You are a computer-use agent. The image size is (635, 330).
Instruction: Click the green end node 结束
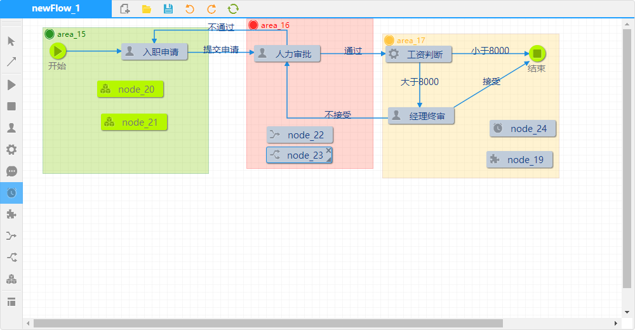click(x=537, y=53)
